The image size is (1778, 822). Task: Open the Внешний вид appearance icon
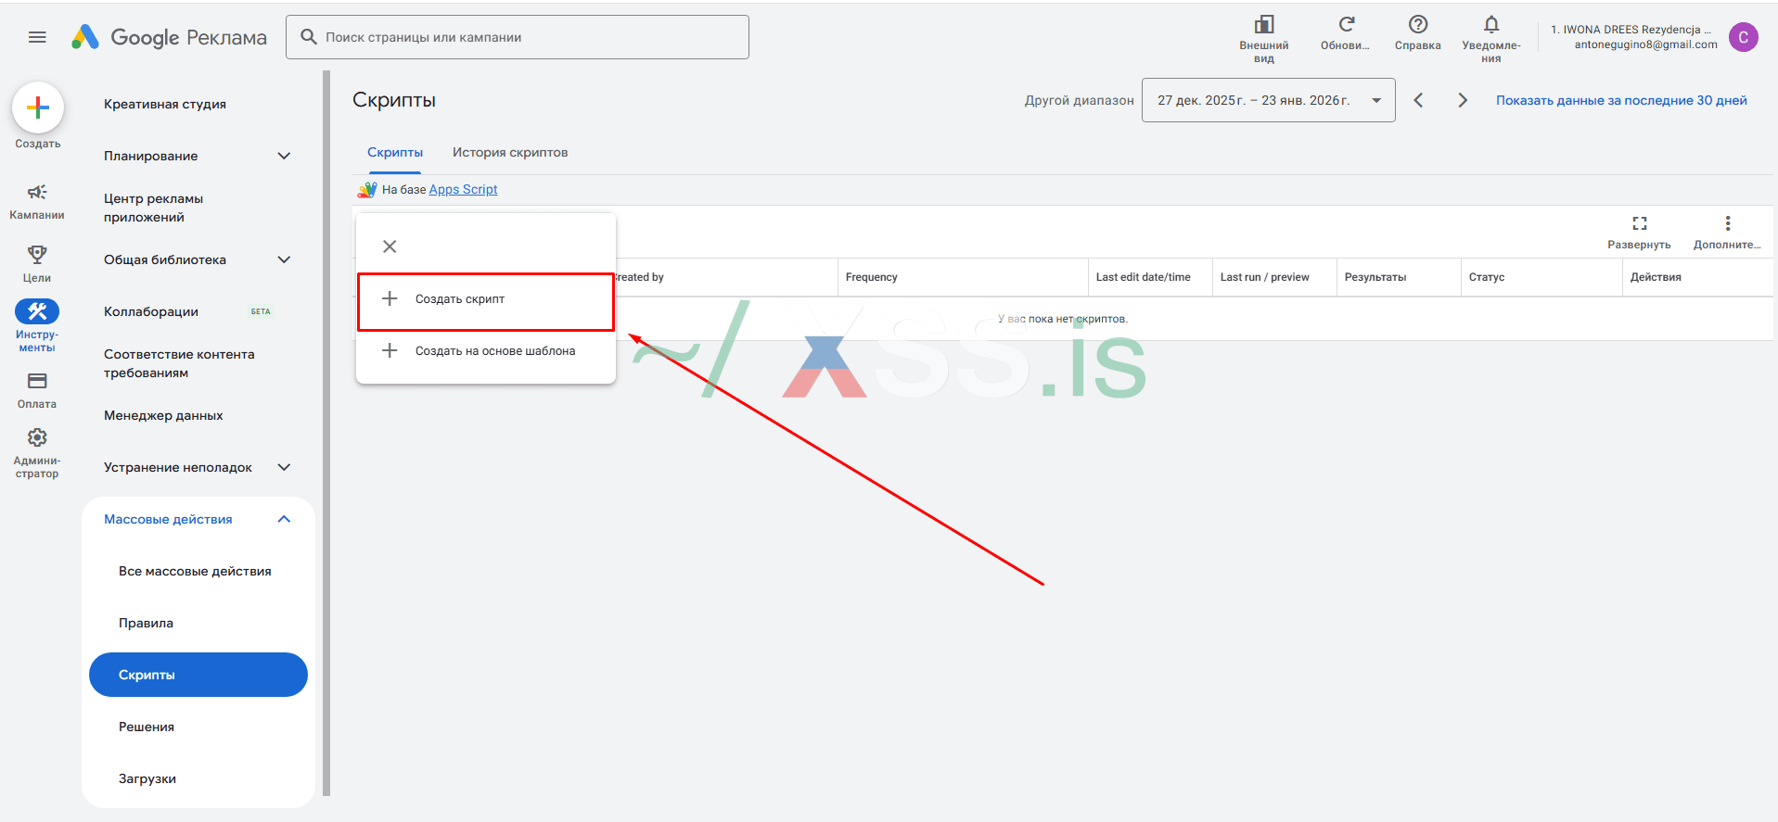(x=1264, y=25)
